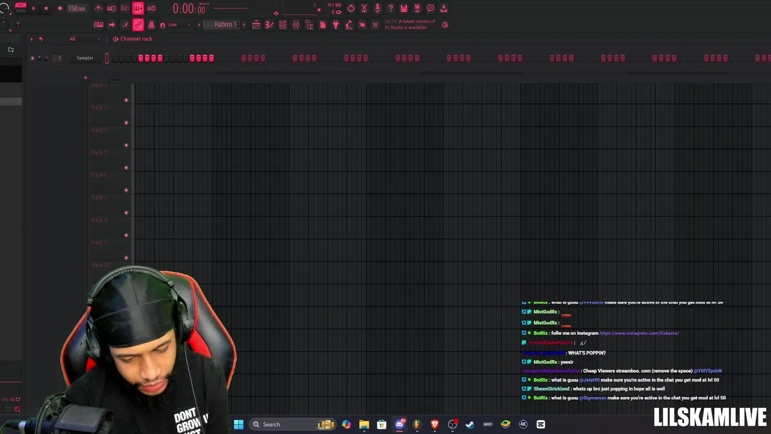Mute Track 6 in the playlist

click(126, 190)
